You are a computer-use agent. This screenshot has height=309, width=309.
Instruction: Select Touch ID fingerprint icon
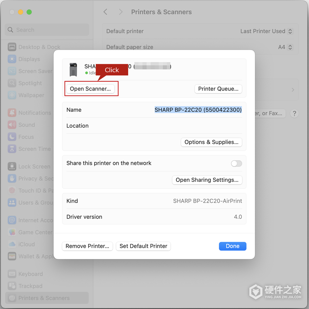12,190
